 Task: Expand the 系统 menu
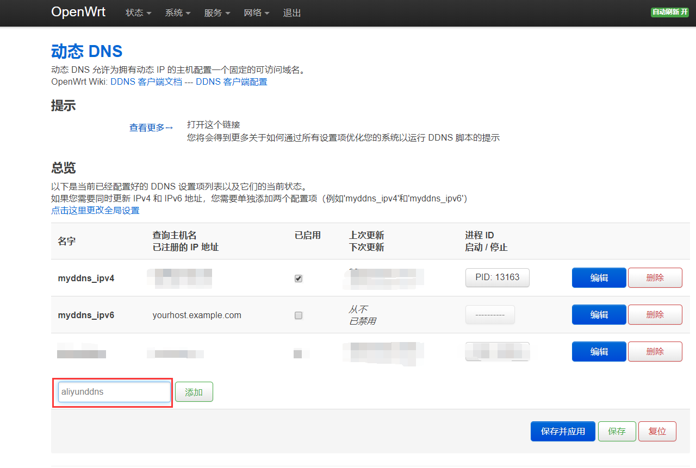click(x=178, y=13)
